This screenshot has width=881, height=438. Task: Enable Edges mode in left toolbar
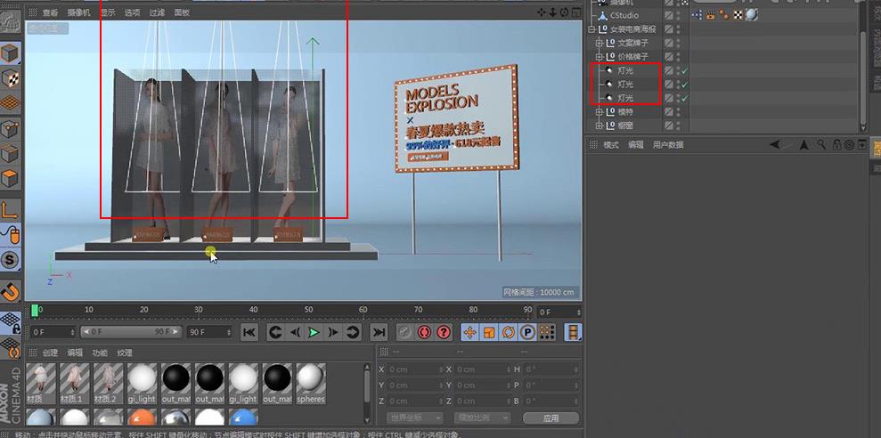(10, 154)
